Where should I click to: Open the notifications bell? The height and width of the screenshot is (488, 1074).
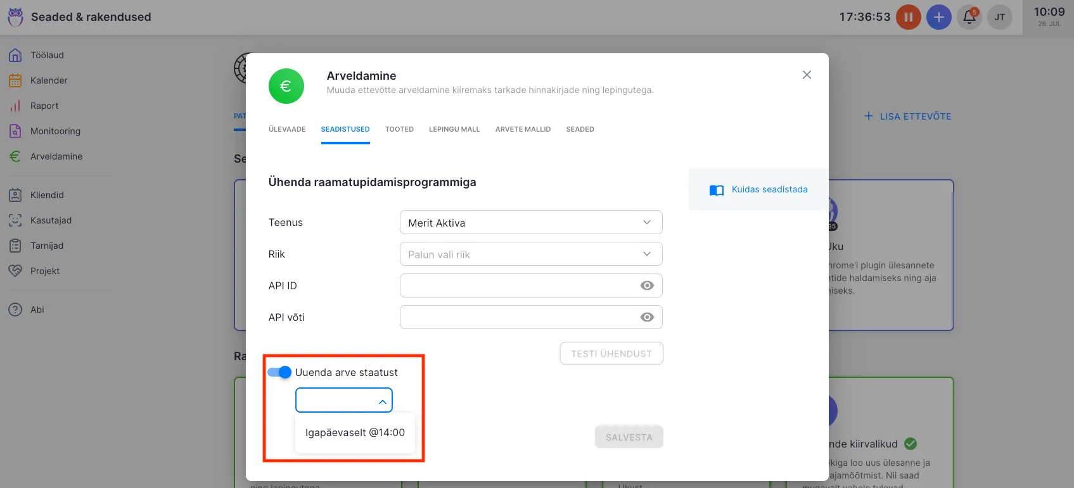click(x=969, y=17)
